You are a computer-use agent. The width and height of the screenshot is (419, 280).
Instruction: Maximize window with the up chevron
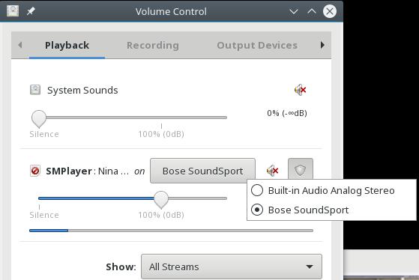pos(312,11)
